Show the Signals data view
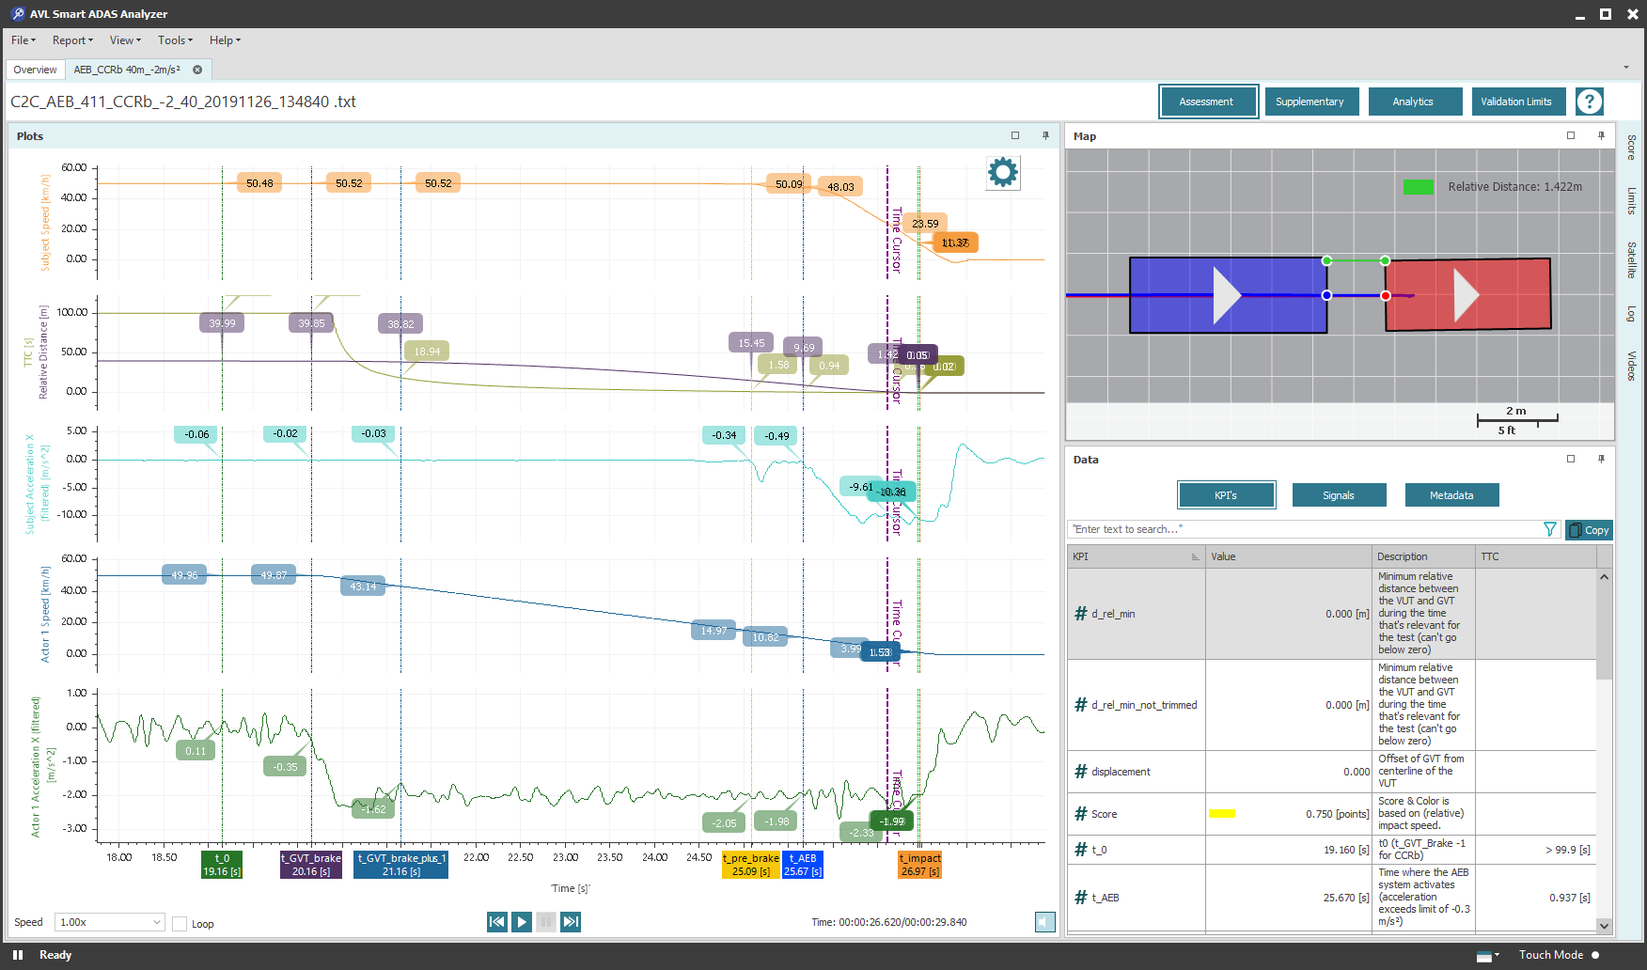Image resolution: width=1647 pixels, height=970 pixels. point(1339,495)
